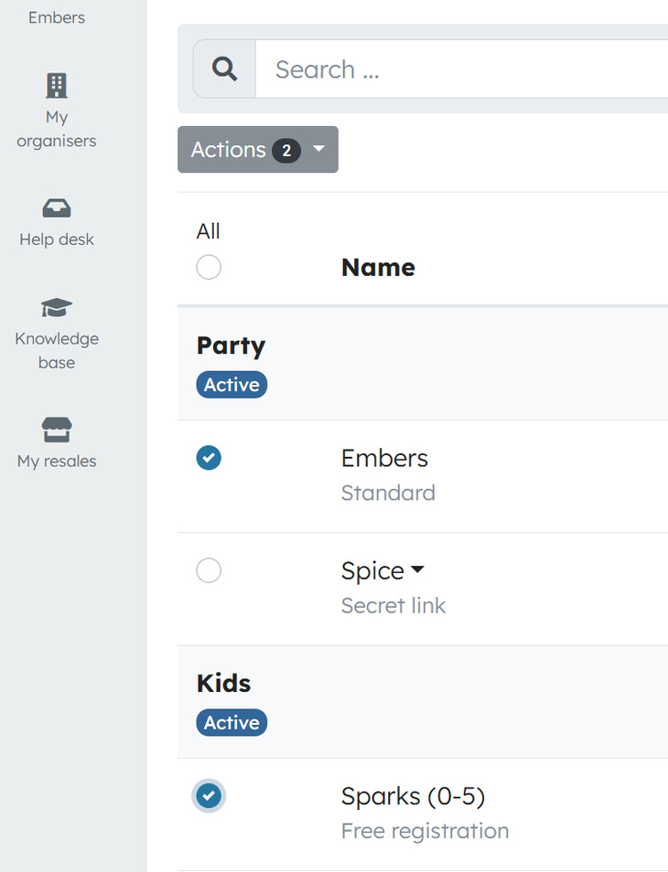
Task: Open the My organisers page
Action: [x=57, y=128]
